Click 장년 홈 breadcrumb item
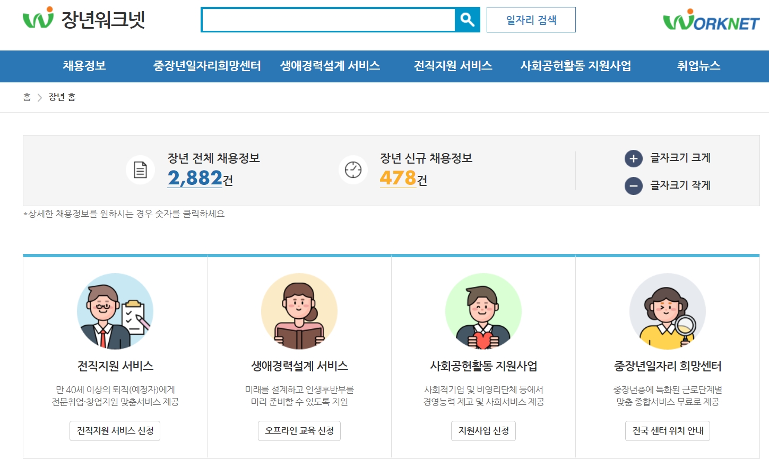 point(62,97)
